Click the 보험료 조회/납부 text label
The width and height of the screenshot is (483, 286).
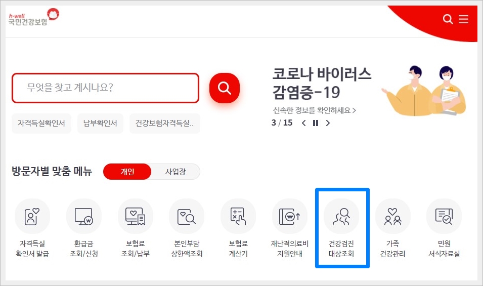point(135,249)
